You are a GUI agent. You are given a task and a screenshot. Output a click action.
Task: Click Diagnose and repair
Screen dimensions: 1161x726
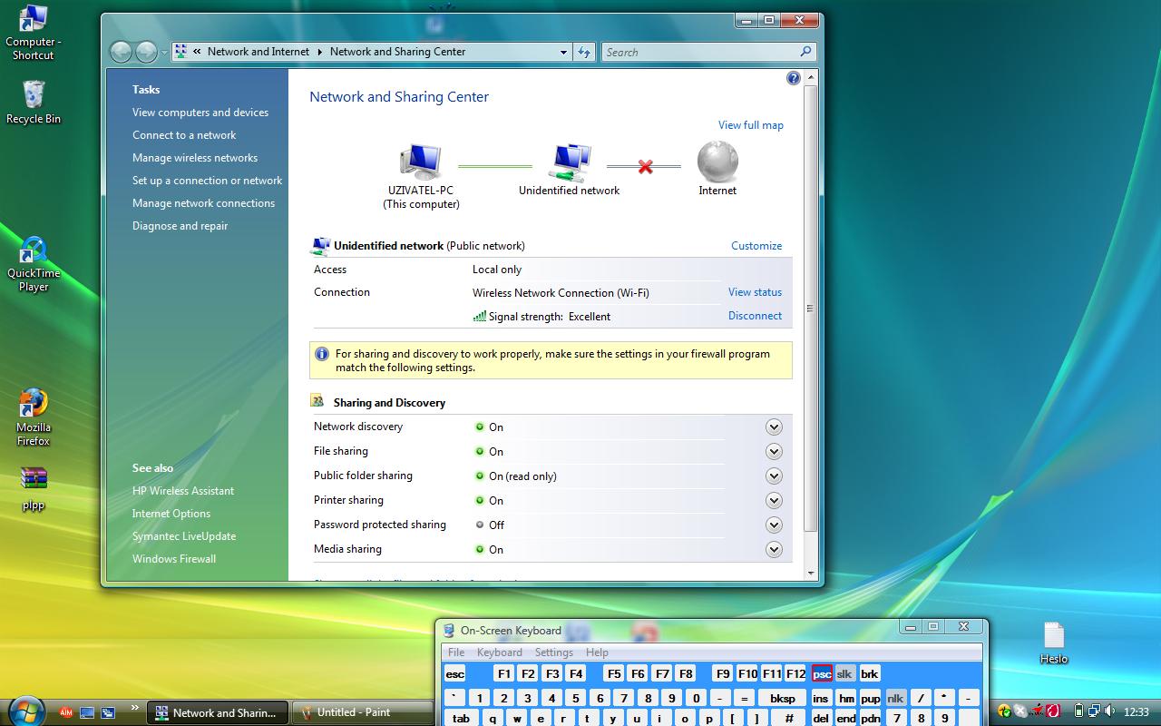coord(180,226)
